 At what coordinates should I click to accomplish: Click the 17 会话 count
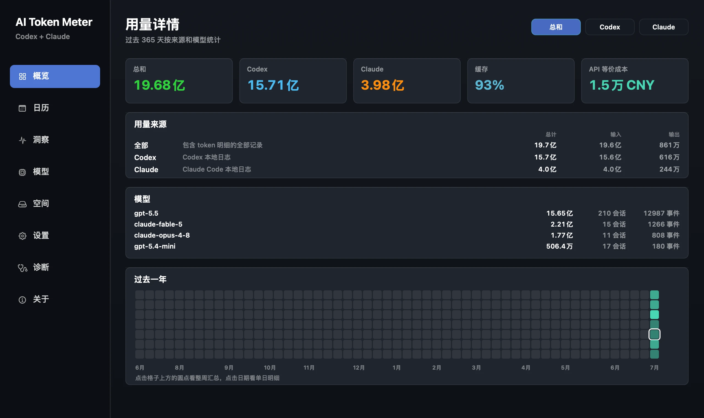pos(614,246)
